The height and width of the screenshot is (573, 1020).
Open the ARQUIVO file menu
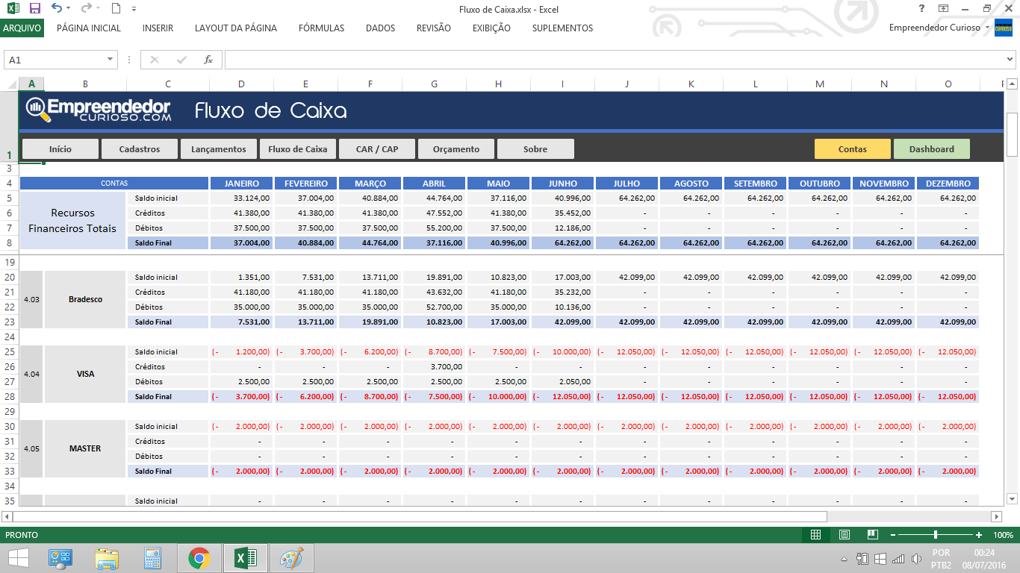[22, 28]
